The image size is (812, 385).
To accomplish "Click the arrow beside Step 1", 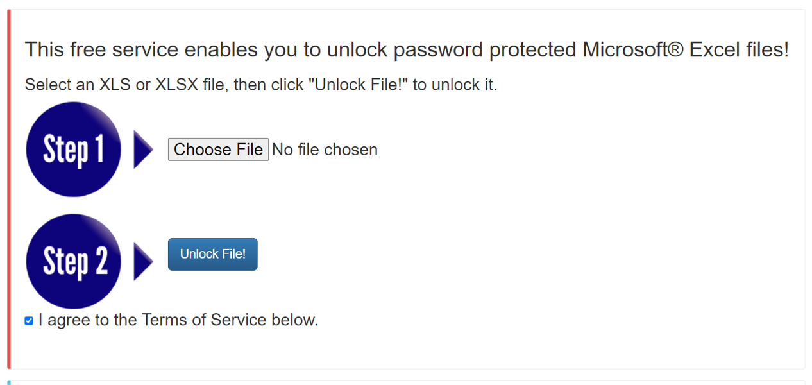I will 142,150.
